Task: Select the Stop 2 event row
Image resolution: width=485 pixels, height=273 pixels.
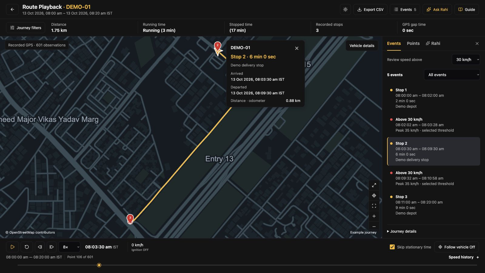Action: point(433,151)
